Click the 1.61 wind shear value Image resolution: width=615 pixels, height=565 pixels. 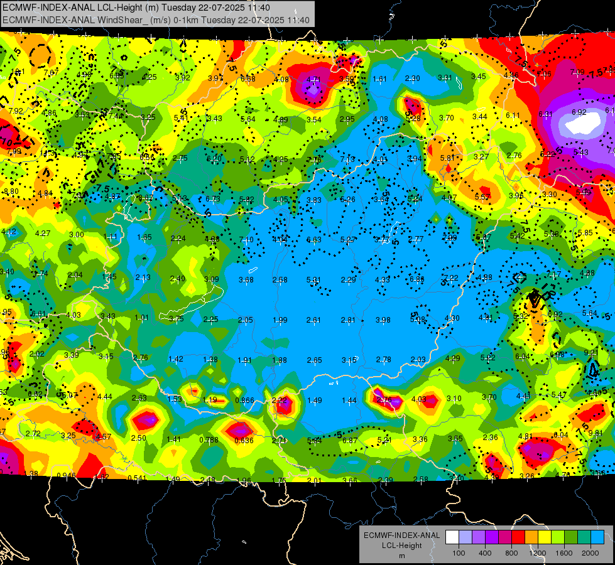(x=379, y=79)
